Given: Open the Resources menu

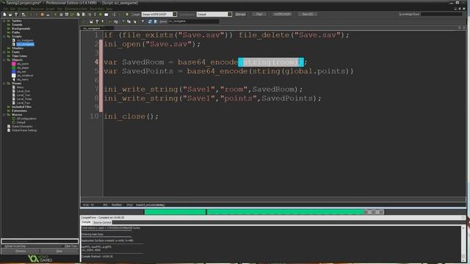Looking at the screenshot, I should pyautogui.click(x=37, y=9).
